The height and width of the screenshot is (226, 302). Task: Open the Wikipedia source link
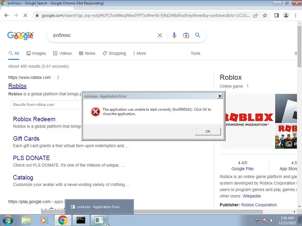point(252,196)
